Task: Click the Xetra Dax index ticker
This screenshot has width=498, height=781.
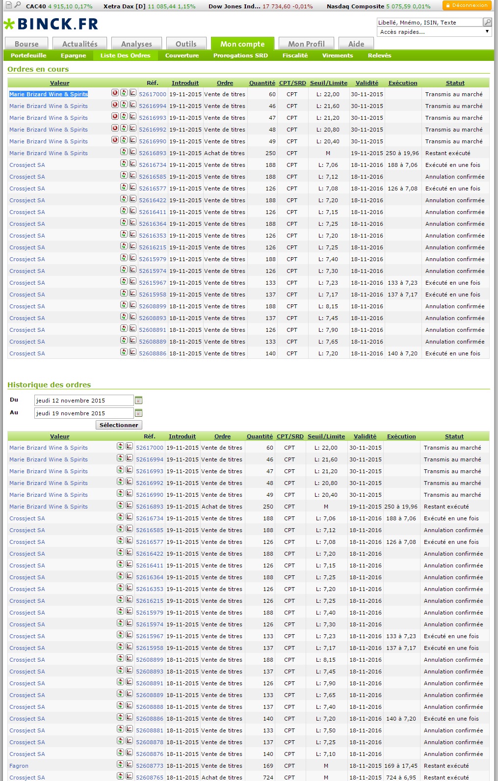Action: coord(150,6)
